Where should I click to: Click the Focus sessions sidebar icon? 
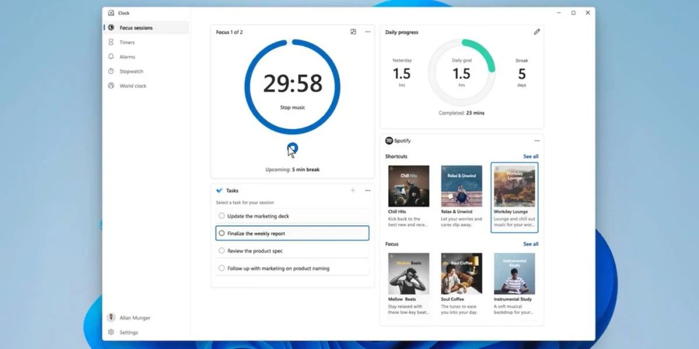(x=111, y=27)
